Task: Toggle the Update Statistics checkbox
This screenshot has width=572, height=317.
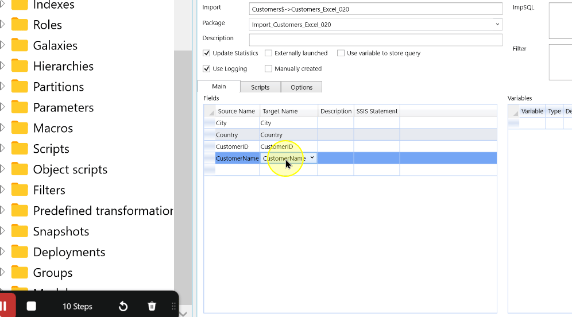Action: tap(207, 53)
